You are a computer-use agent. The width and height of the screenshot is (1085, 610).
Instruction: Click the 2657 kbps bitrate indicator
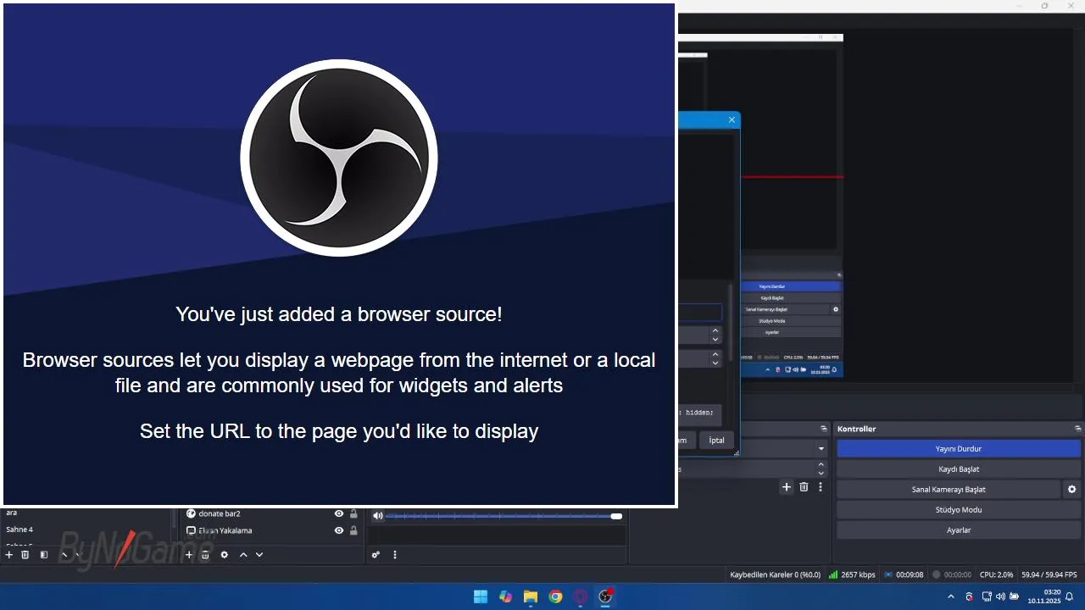coord(852,574)
